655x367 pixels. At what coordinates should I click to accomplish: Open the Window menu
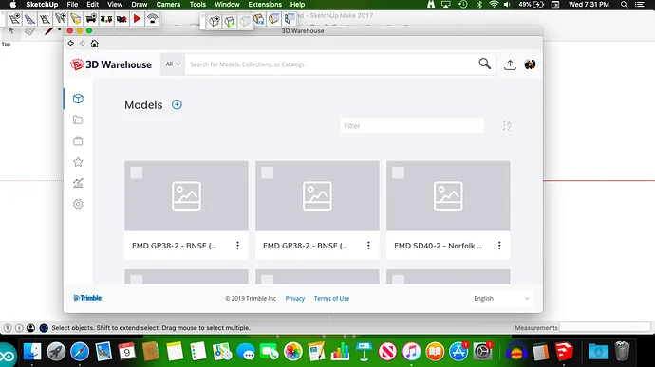pos(227,5)
